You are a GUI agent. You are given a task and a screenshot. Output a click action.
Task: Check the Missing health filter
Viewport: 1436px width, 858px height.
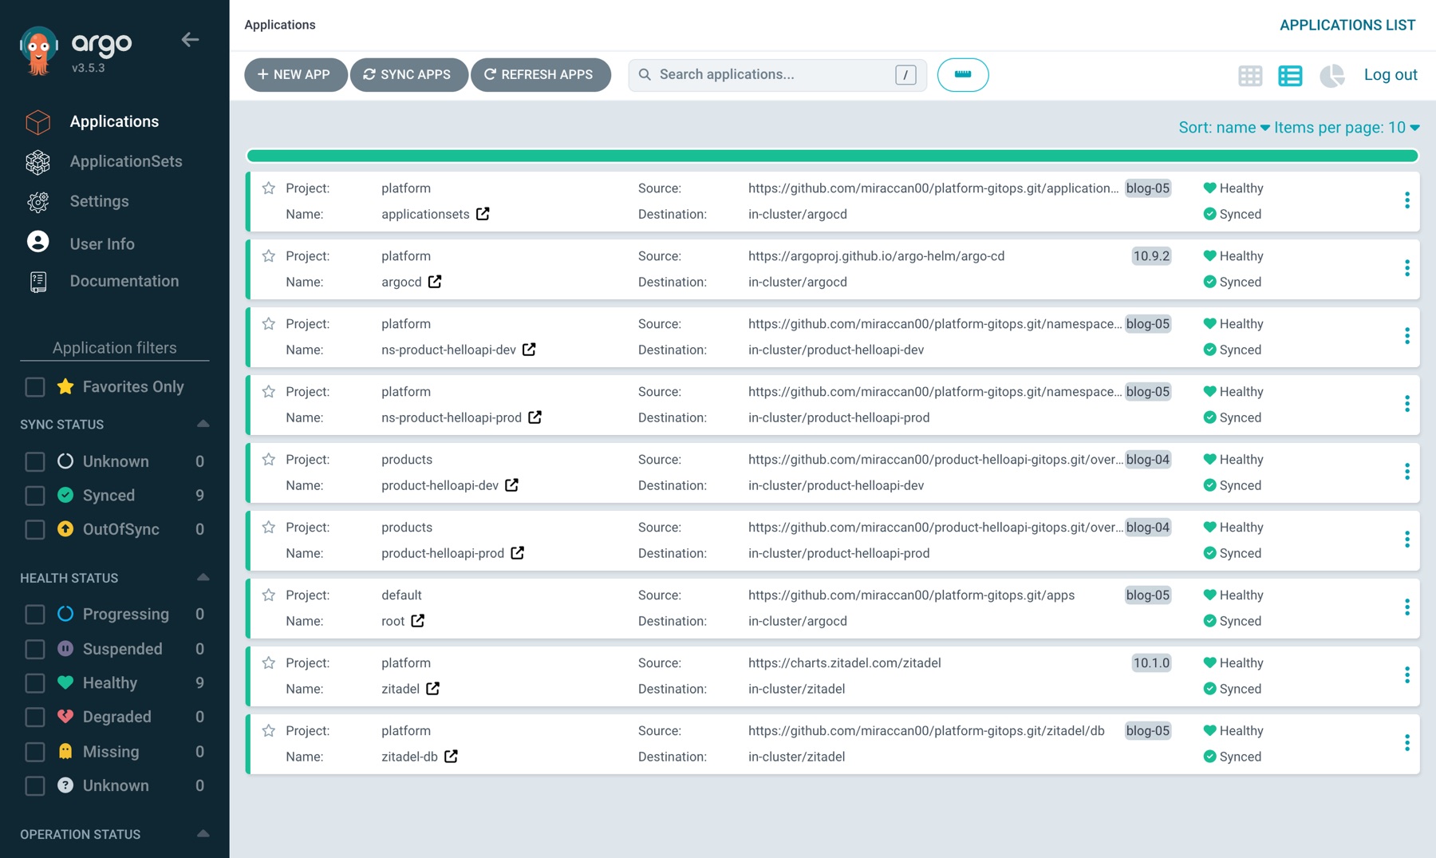[x=35, y=752]
